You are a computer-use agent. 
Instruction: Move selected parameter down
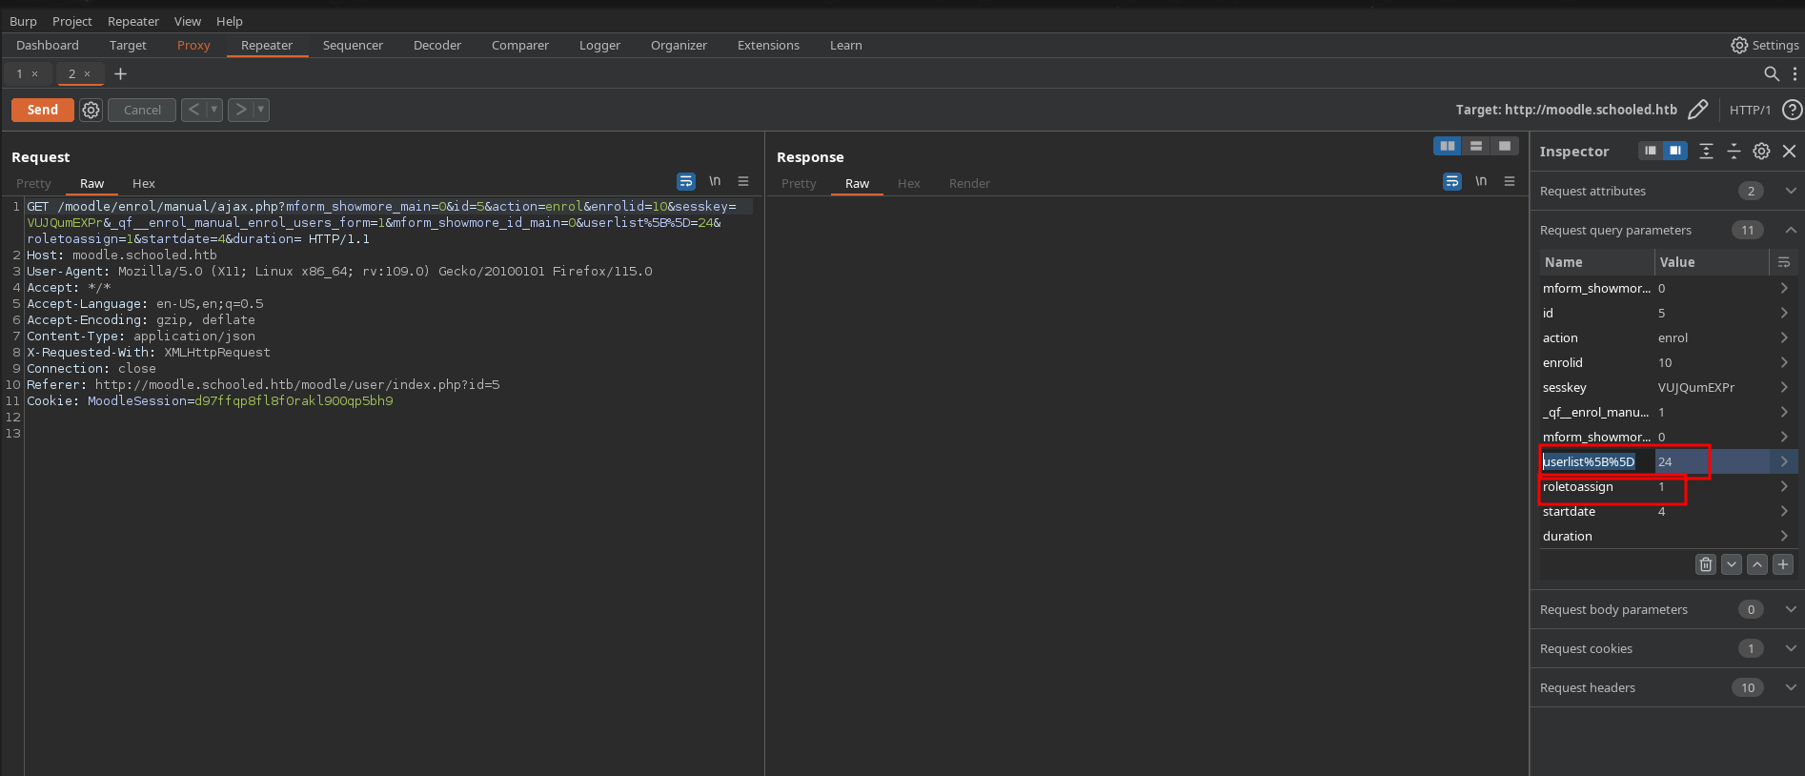[1732, 564]
